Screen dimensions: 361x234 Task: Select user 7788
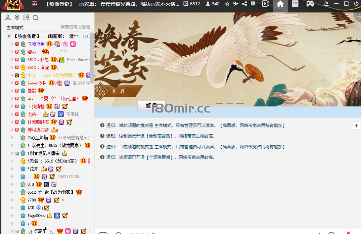click(x=32, y=200)
